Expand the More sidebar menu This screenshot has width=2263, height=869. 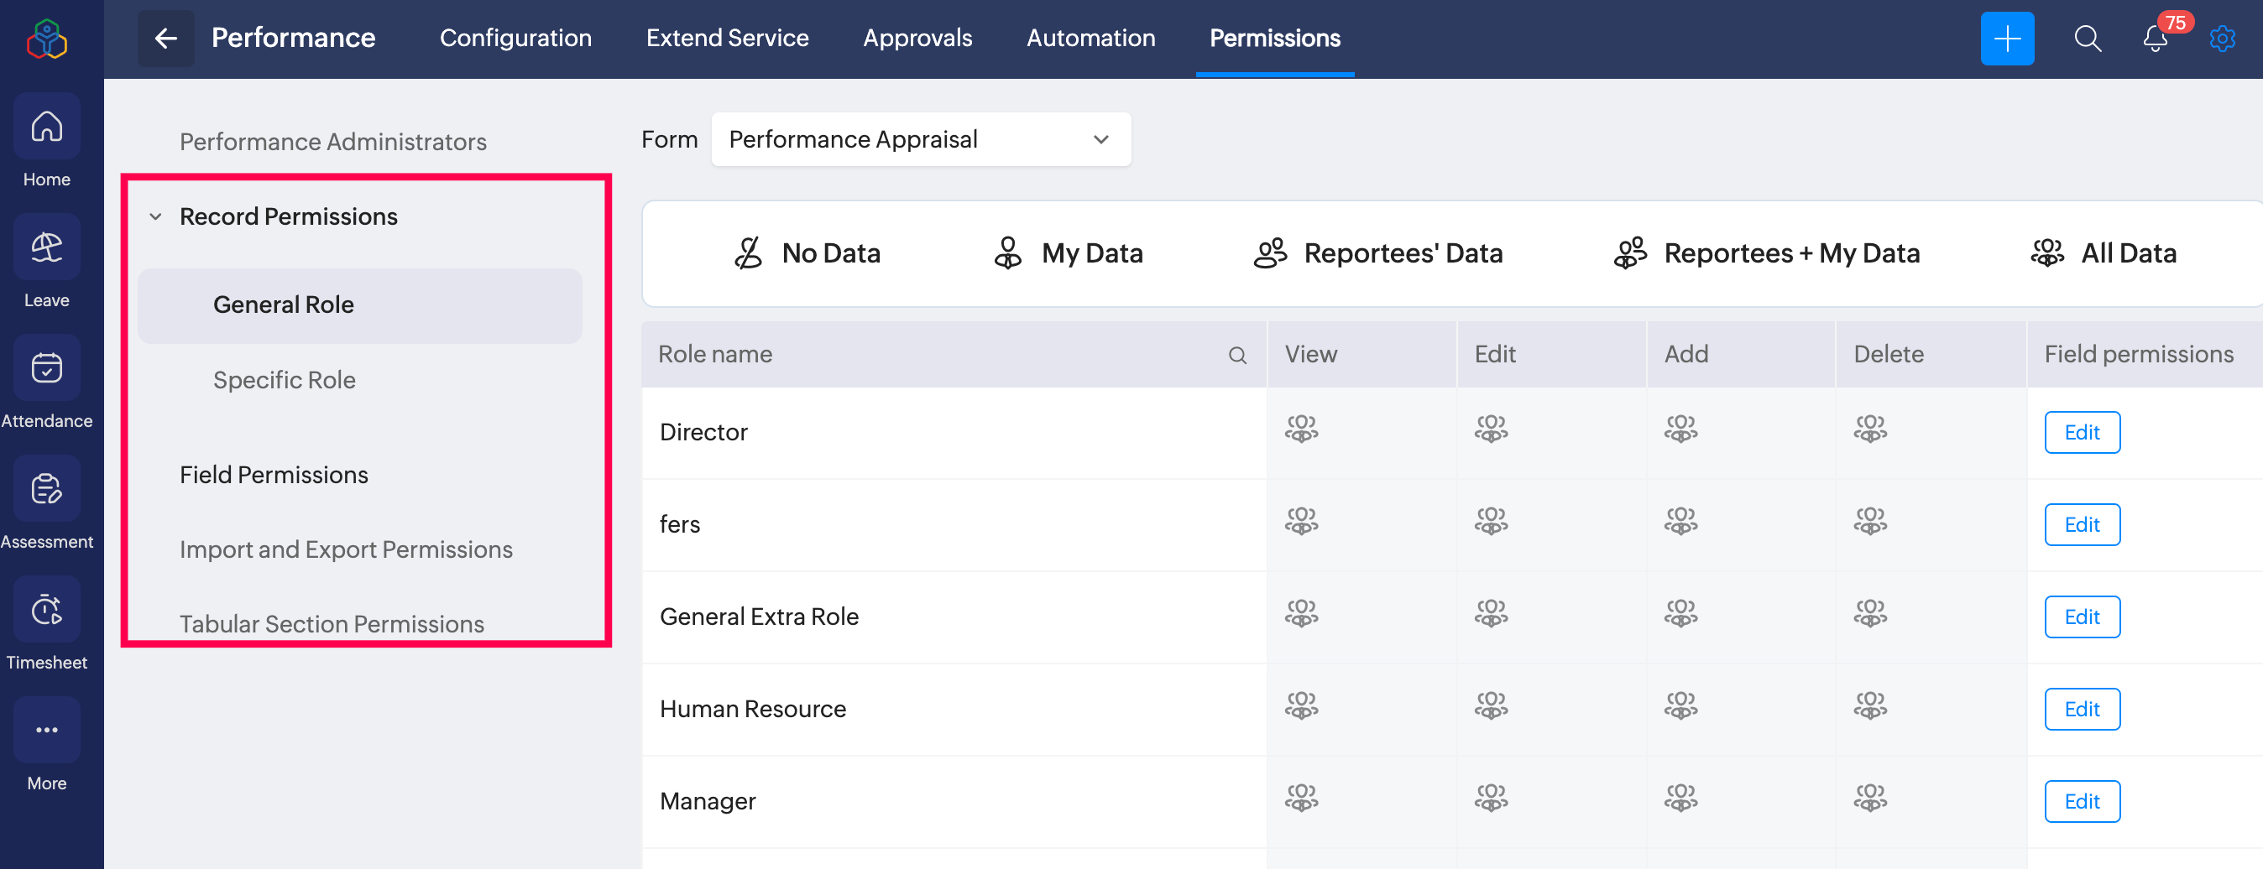click(46, 731)
